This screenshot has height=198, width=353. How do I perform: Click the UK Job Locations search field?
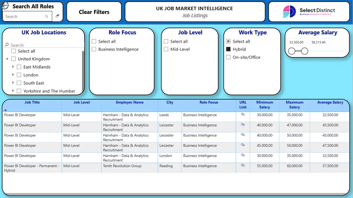(x=44, y=45)
